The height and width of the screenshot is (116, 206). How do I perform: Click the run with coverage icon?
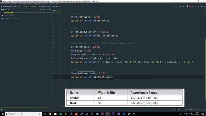(x=193, y=6)
